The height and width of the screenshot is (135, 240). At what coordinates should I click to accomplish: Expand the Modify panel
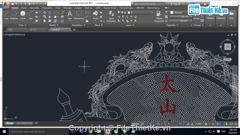[54, 25]
